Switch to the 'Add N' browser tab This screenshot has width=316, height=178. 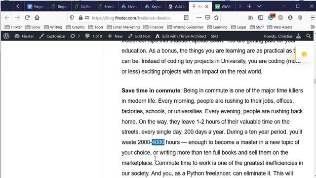pyautogui.click(x=177, y=6)
